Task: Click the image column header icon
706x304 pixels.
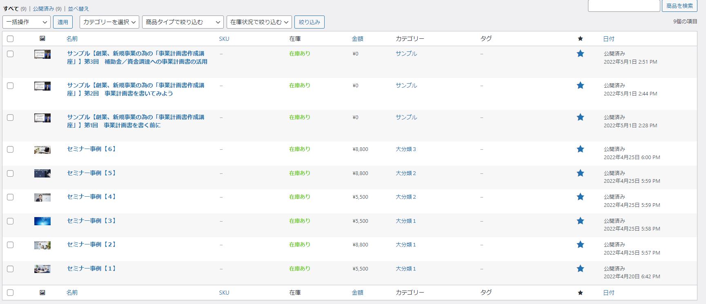Action: 42,38
